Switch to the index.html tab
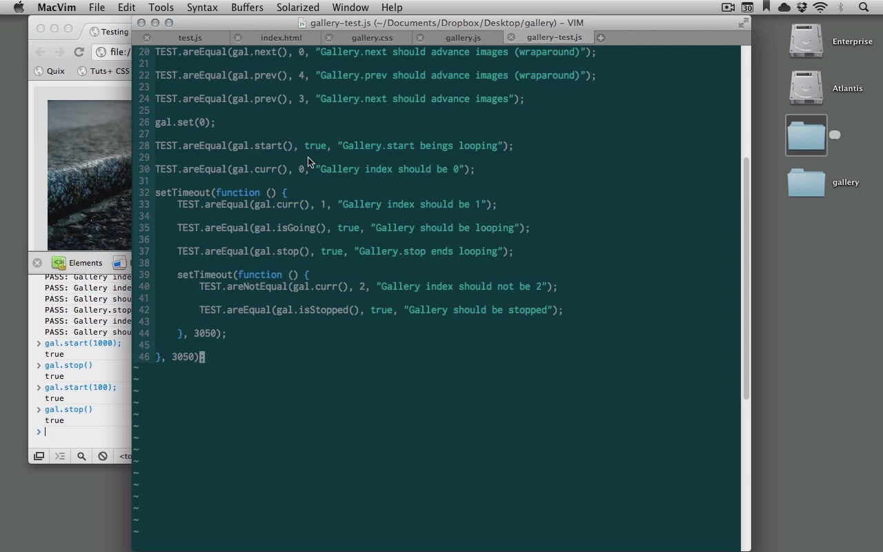This screenshot has height=552, width=883. (x=281, y=37)
